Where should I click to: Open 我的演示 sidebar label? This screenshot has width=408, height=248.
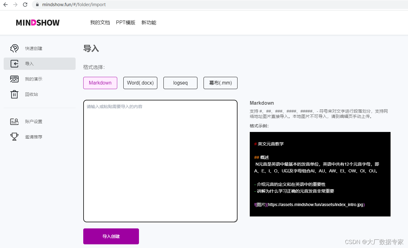pyautogui.click(x=34, y=79)
